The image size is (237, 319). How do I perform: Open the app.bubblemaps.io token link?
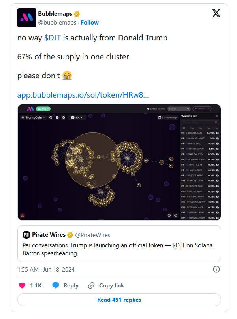pyautogui.click(x=83, y=95)
